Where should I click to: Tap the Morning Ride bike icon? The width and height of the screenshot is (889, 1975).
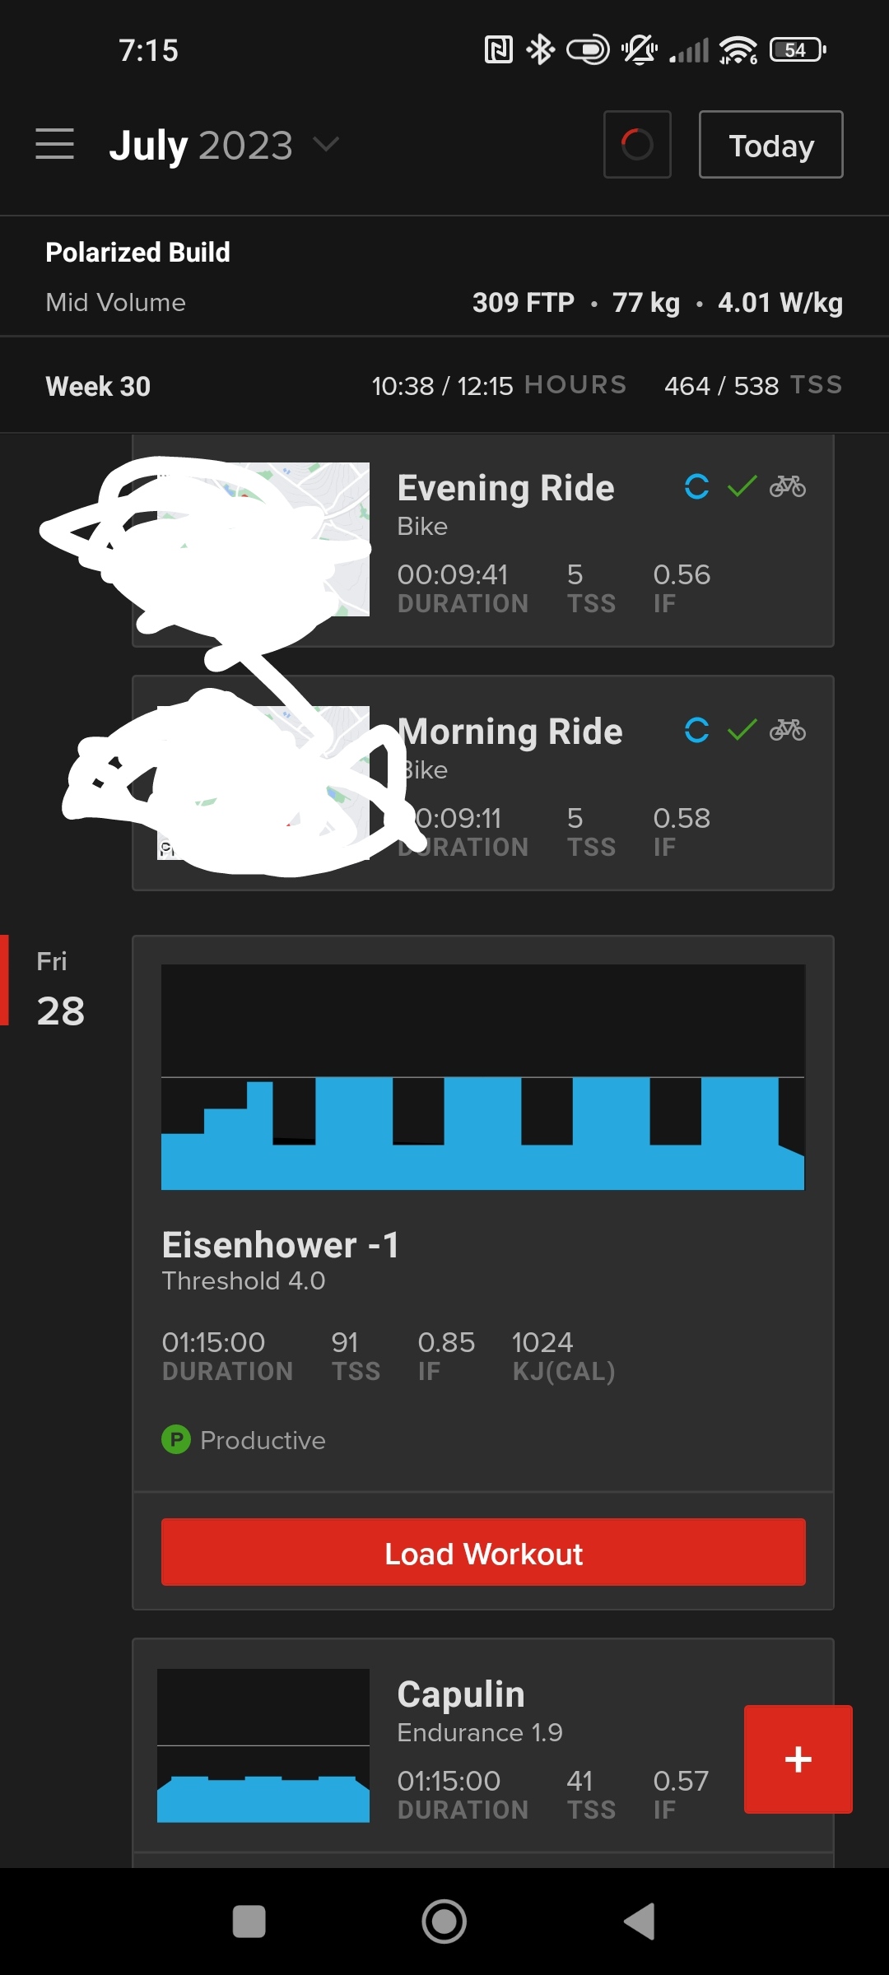[x=788, y=730]
